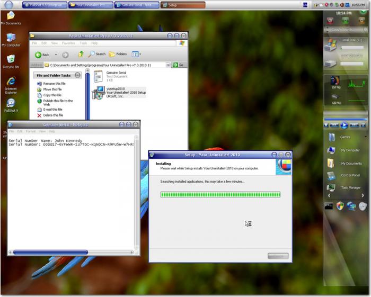The height and width of the screenshot is (297, 371).
Task: Select the yusetup2010 installer file icon
Action: pos(98,93)
